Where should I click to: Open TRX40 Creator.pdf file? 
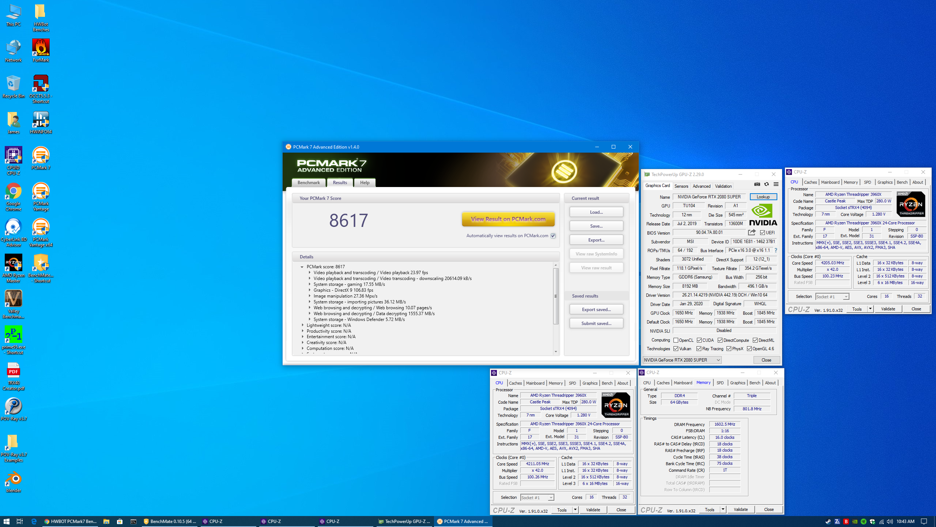point(13,376)
